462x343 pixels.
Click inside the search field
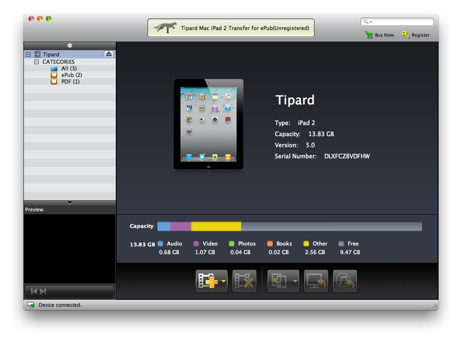tap(397, 21)
